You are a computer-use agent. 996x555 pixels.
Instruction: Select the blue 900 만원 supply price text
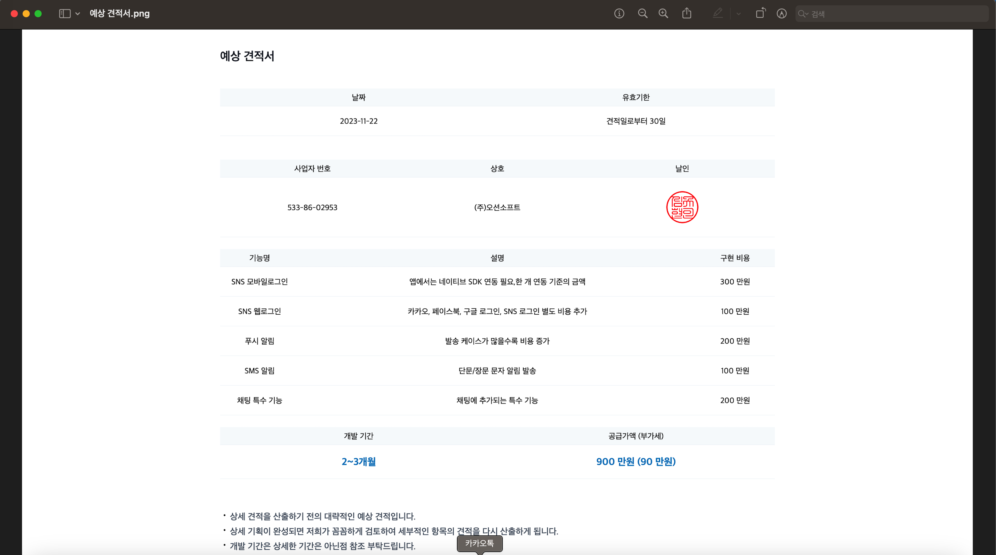(x=636, y=462)
